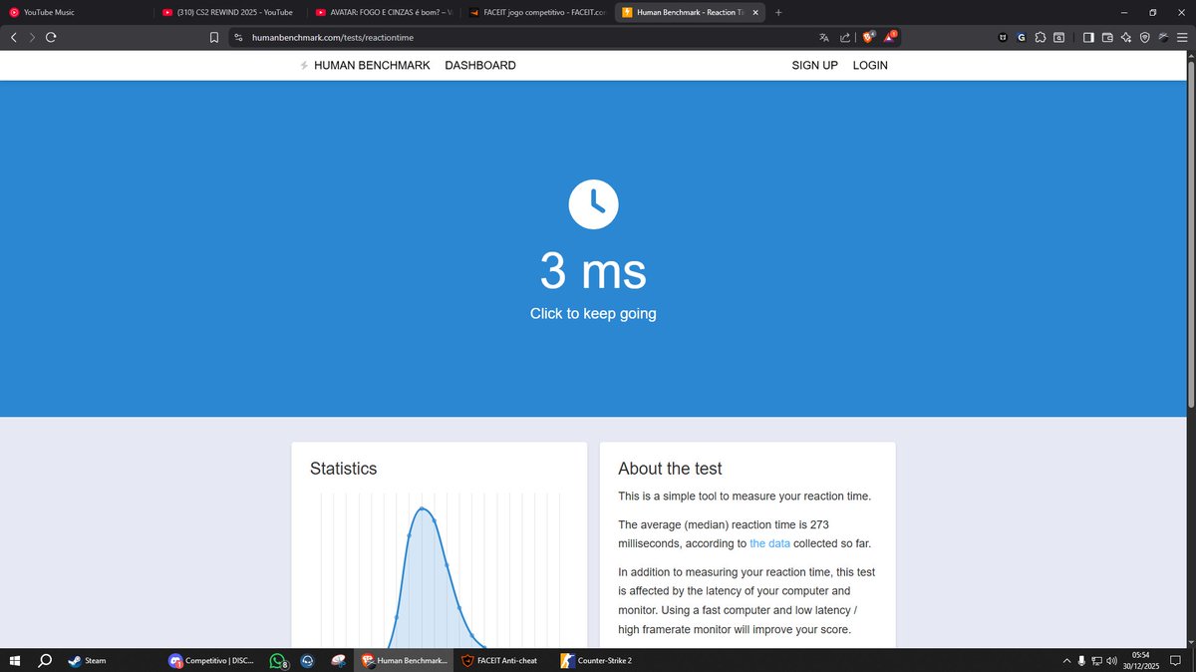Bookmark this page using the bookmark icon
Image resolution: width=1196 pixels, height=672 pixels.
(x=214, y=38)
